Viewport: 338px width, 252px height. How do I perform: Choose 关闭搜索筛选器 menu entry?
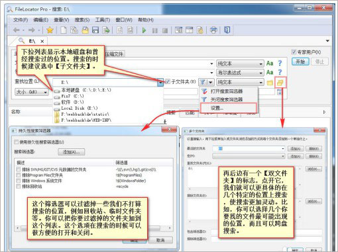point(229,100)
